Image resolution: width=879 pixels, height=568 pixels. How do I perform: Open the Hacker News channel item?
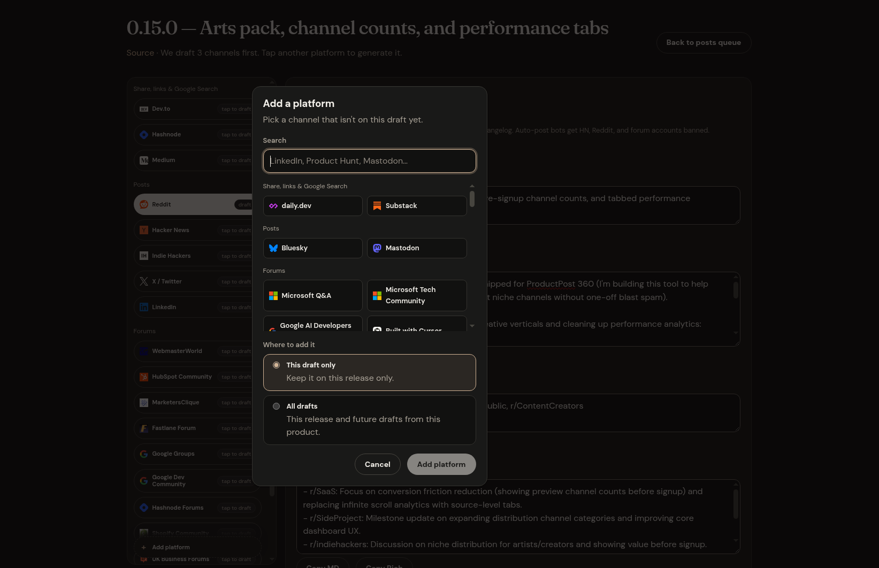coord(197,230)
